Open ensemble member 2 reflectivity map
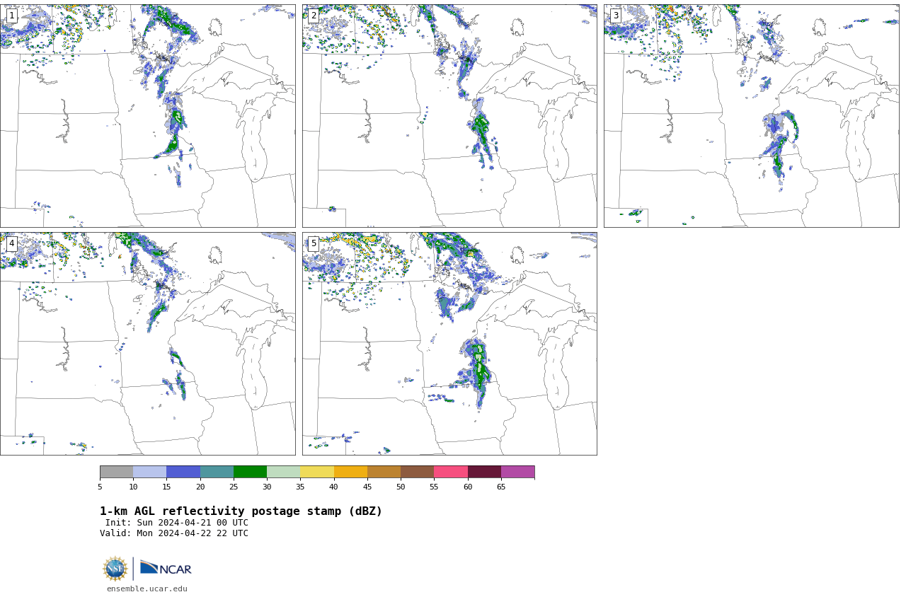Viewport: 906px width, 597px height. point(449,116)
